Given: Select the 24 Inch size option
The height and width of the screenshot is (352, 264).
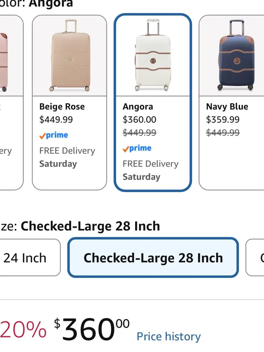Looking at the screenshot, I should pos(30,257).
